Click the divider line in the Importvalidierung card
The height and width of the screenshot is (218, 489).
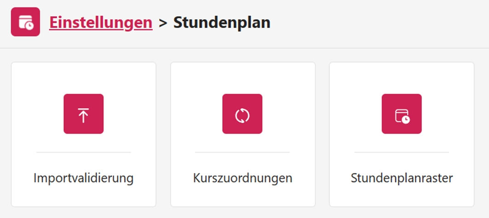(x=83, y=152)
